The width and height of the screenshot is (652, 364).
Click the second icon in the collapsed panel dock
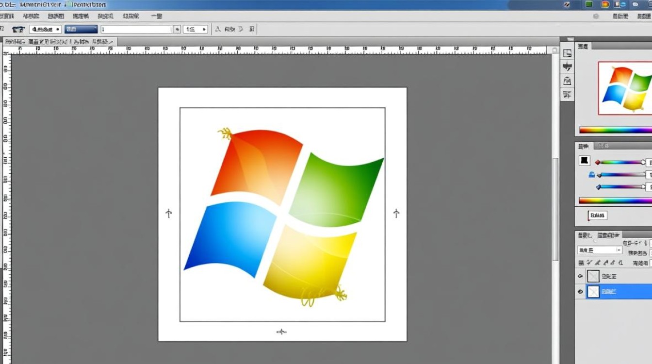(x=567, y=67)
